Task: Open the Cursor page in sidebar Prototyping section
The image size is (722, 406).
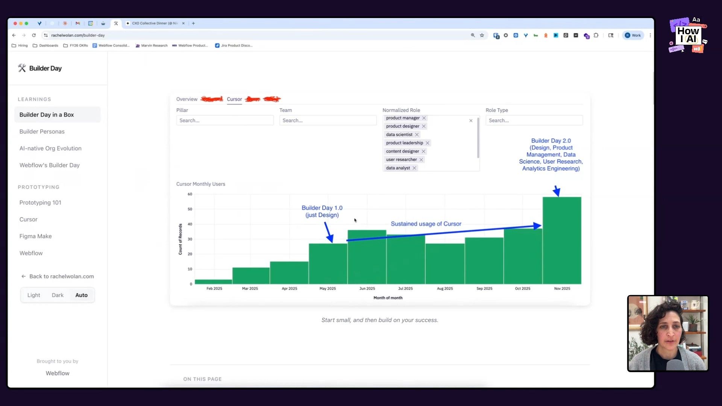Action: click(29, 220)
